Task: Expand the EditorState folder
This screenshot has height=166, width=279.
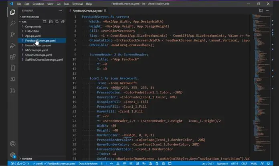Action: [32, 31]
